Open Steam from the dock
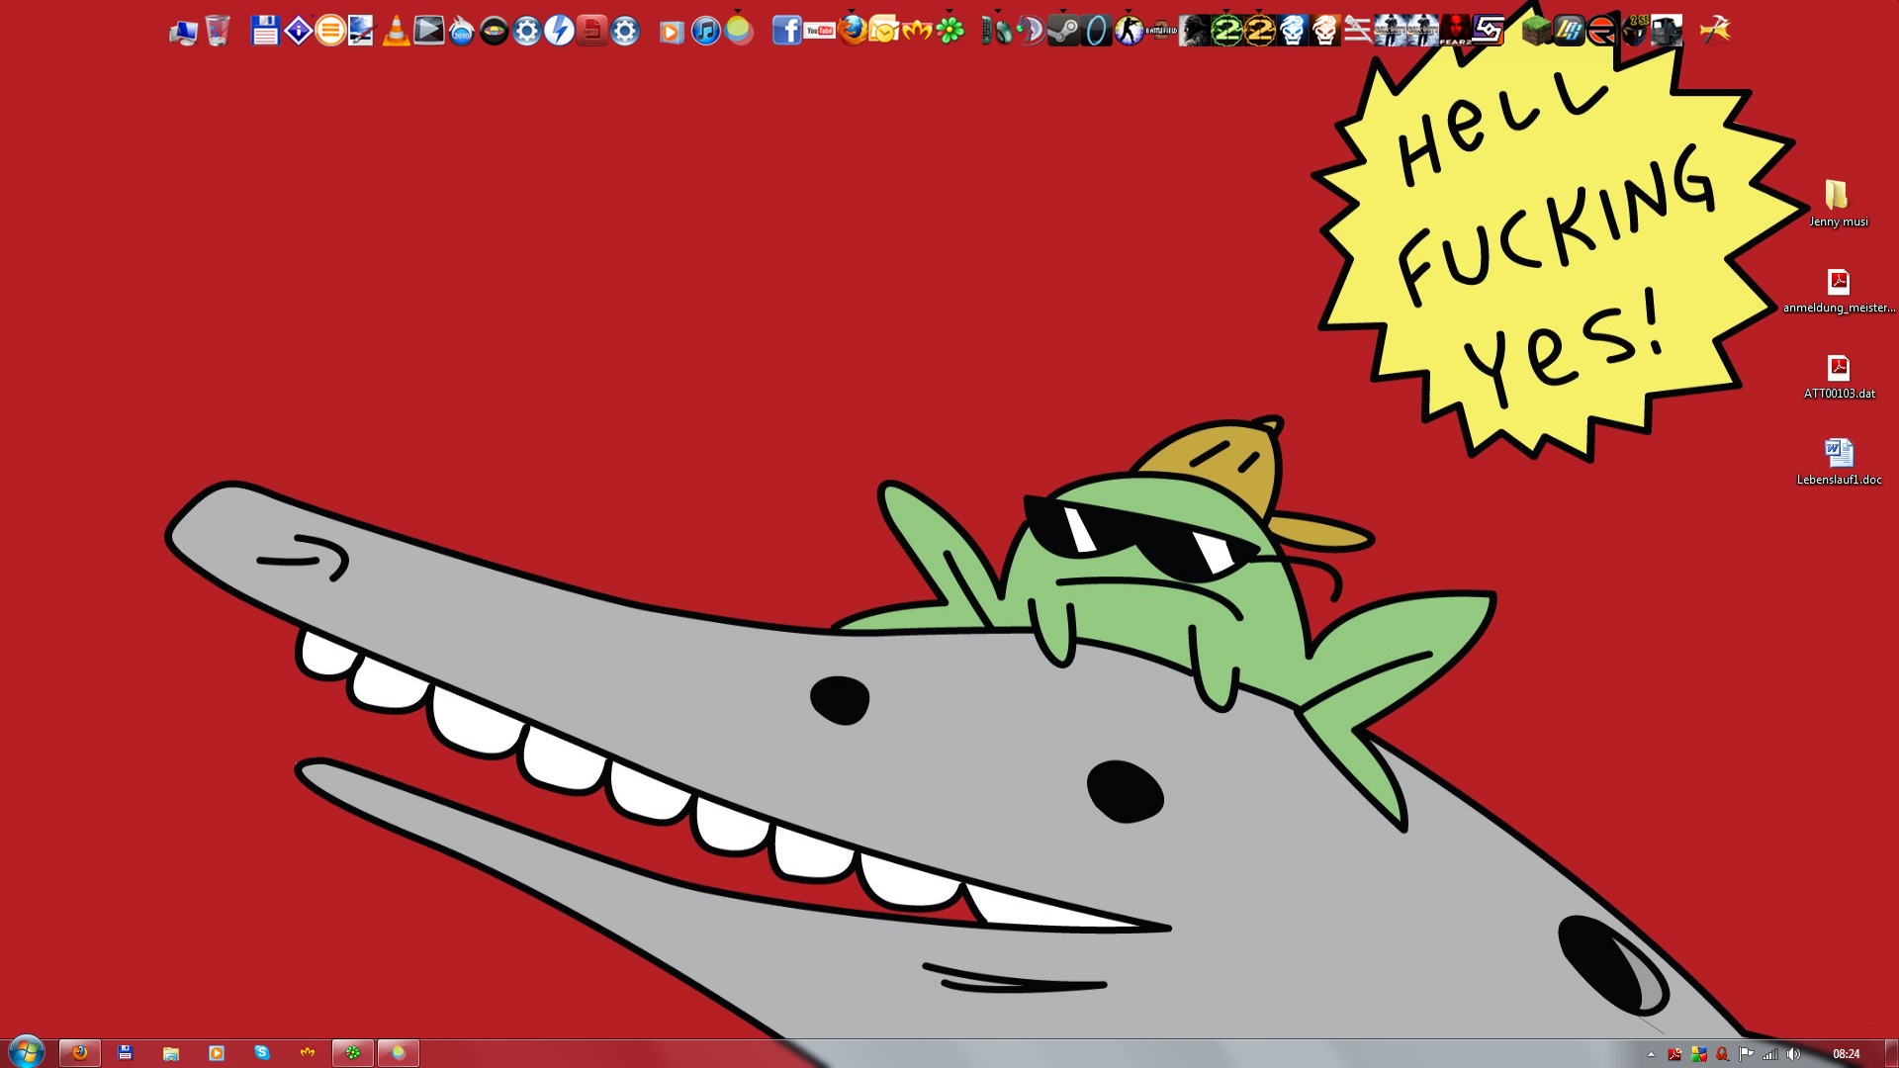 click(x=1063, y=31)
